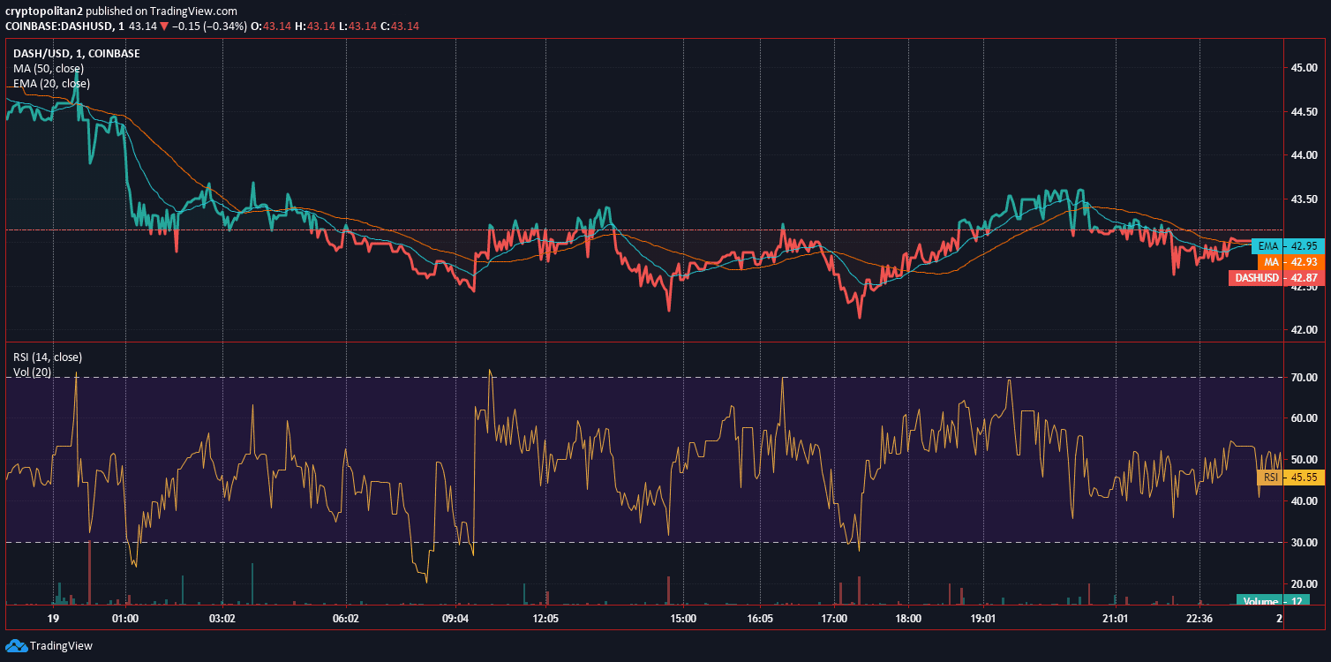The height and width of the screenshot is (662, 1331).
Task: Click the 60.00 RSI axis label
Action: tap(1305, 418)
